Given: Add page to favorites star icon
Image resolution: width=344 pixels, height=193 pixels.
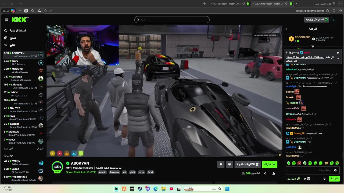Looking at the screenshot, I should pos(45,11).
